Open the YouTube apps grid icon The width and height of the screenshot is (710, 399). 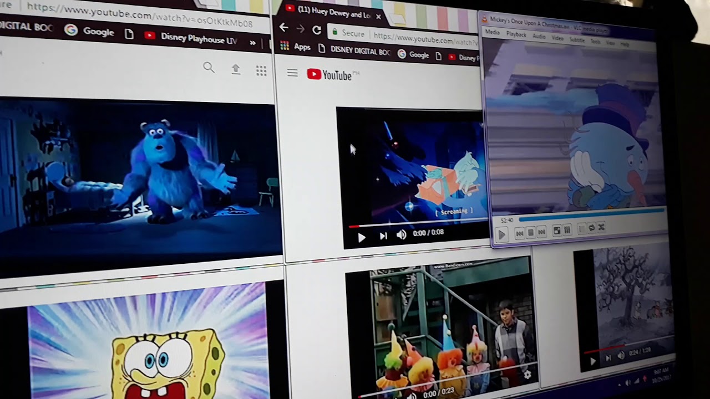pyautogui.click(x=261, y=70)
